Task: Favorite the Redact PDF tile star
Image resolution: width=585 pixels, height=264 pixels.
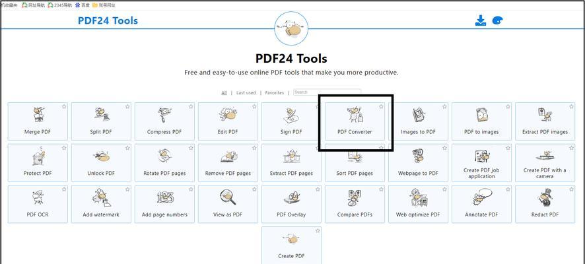Action: pyautogui.click(x=572, y=189)
